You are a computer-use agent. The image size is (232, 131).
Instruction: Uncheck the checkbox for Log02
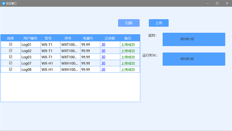[x=10, y=51]
